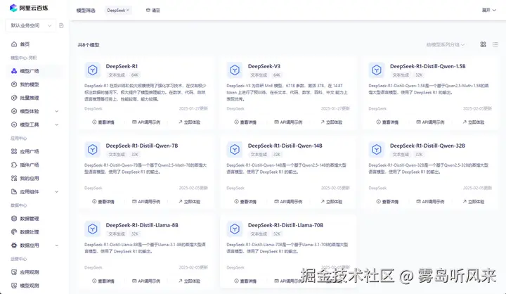Open the 按模型系列分组 grouping dropdown
This screenshot has height=294, width=506.
[446, 44]
